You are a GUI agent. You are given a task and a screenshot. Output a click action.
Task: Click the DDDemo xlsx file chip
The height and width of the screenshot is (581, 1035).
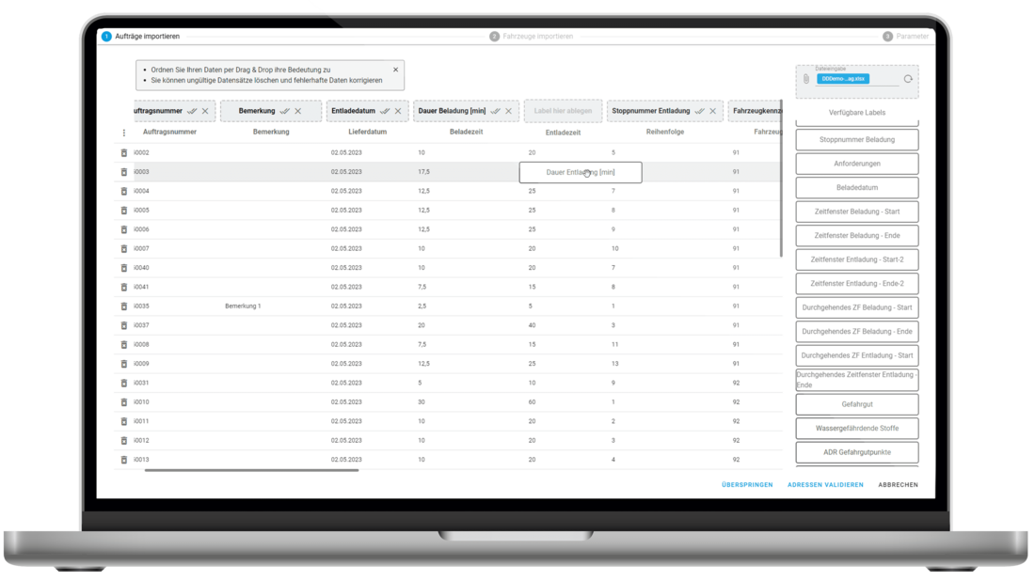pos(844,80)
